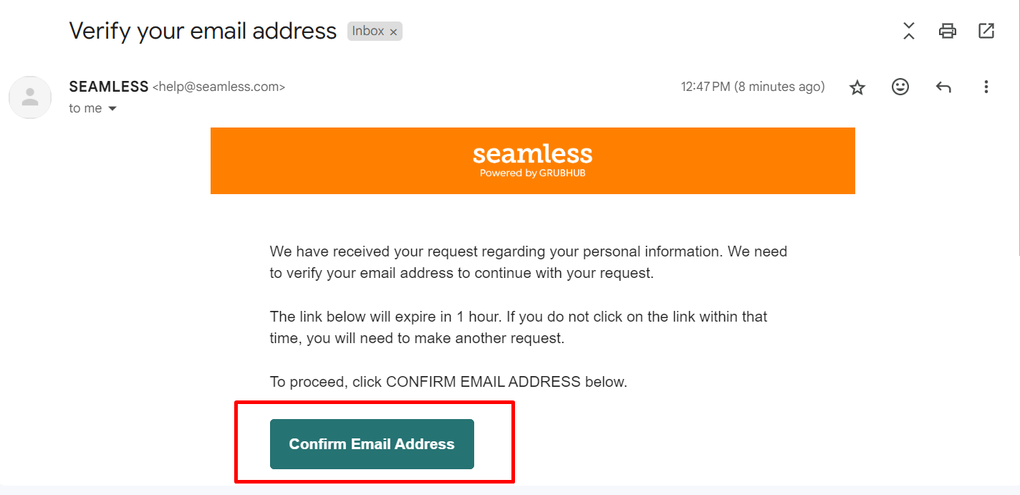Click the help@seamless.com address
This screenshot has height=495, width=1020.
[219, 87]
